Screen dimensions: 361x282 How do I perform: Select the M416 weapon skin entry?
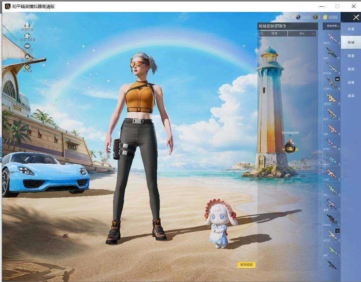point(332,38)
